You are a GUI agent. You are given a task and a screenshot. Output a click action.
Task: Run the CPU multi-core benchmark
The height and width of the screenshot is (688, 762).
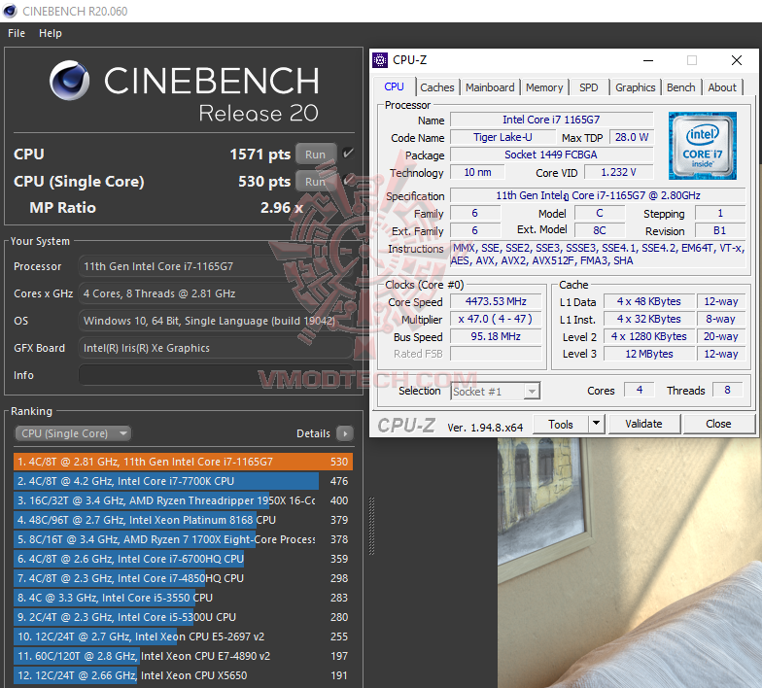(x=315, y=155)
